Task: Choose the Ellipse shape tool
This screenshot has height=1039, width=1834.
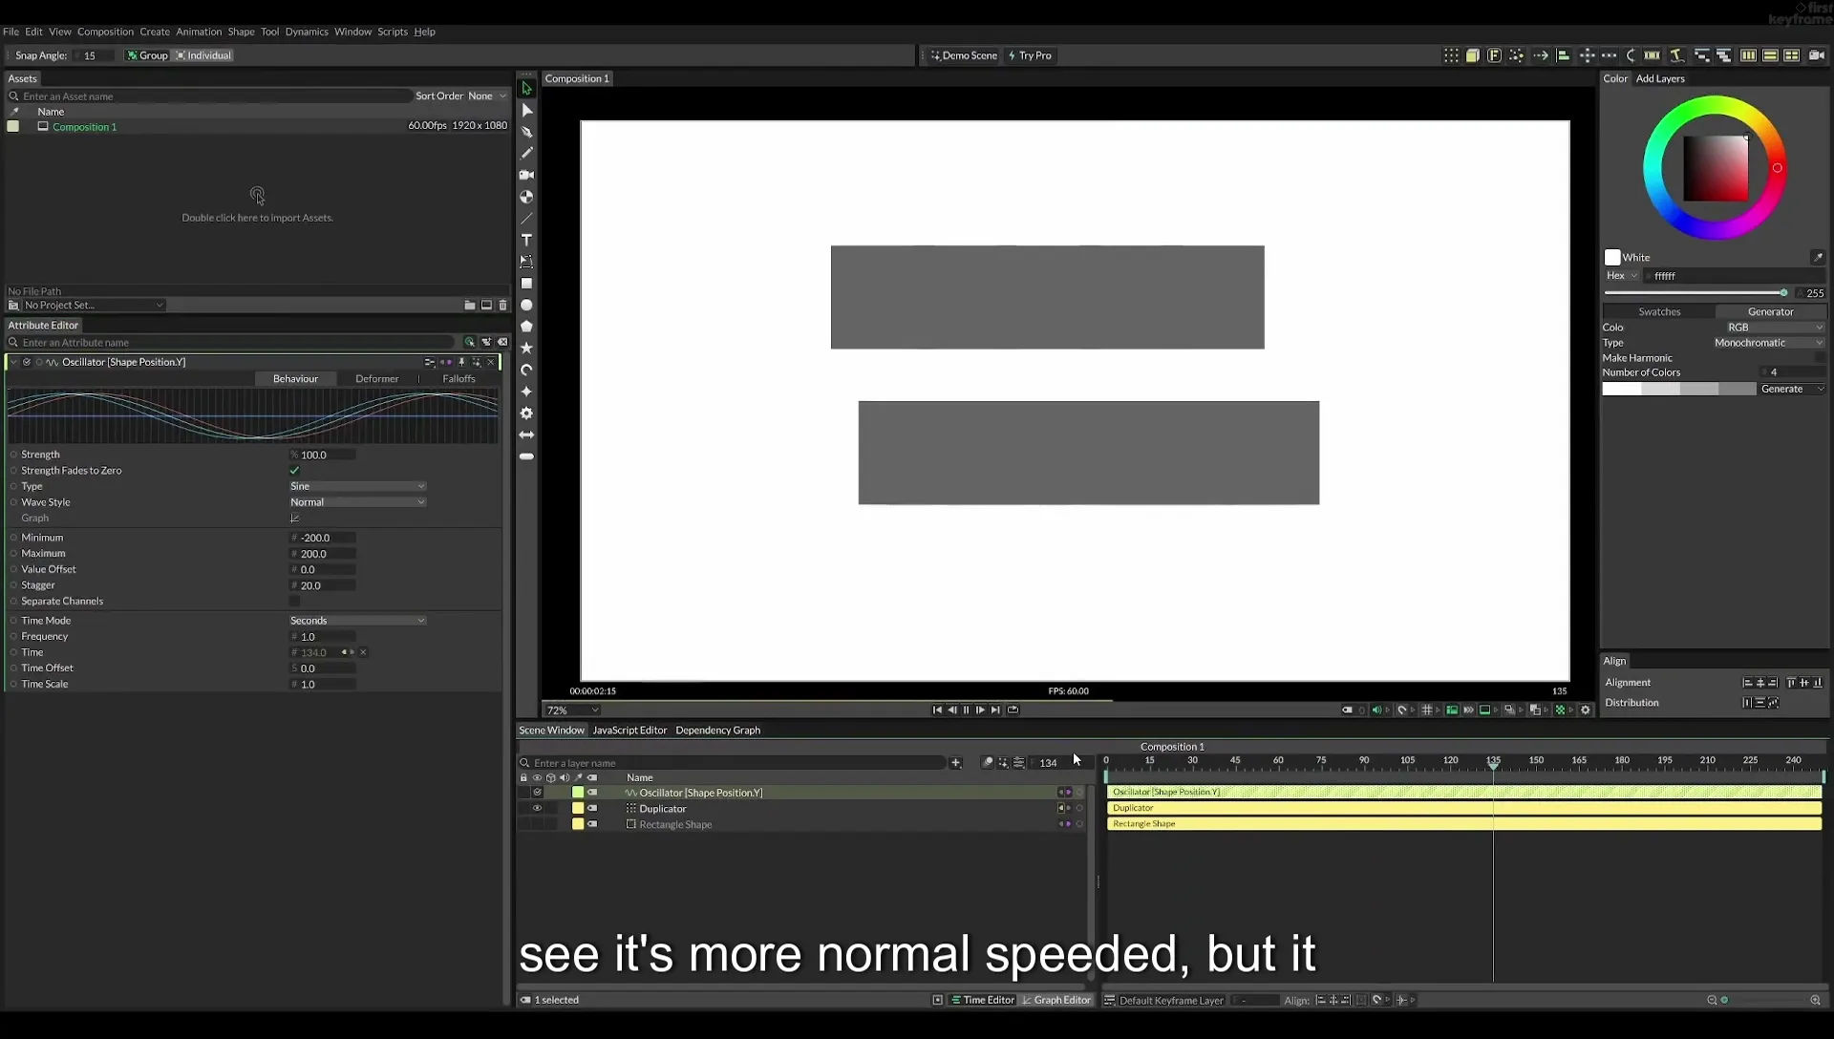Action: coord(526,306)
